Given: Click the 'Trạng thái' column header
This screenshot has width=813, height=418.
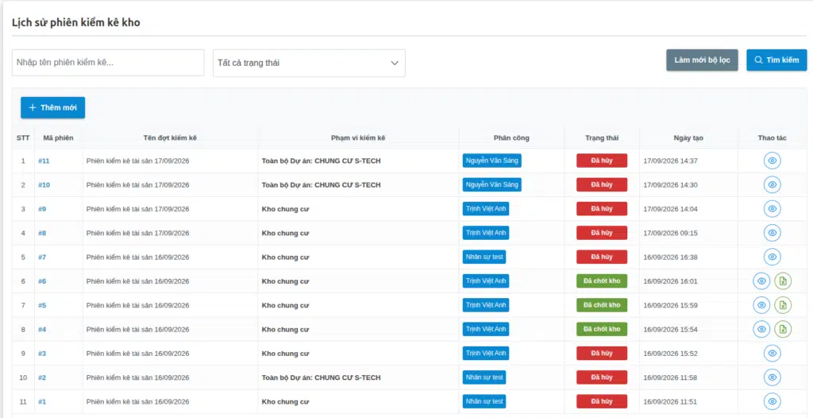Looking at the screenshot, I should click(x=602, y=137).
